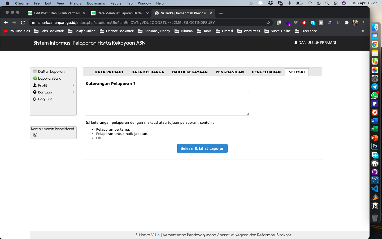Click the Daftar Laporan table icon
Image resolution: width=382 pixels, height=239 pixels.
35,71
